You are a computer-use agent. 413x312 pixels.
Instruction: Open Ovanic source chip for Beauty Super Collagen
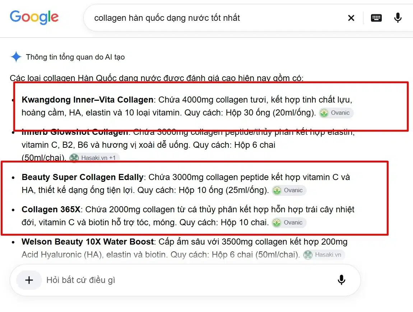click(289, 190)
